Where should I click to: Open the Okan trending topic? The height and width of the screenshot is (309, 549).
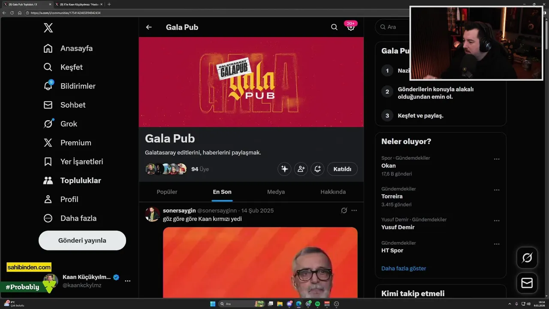point(389,166)
